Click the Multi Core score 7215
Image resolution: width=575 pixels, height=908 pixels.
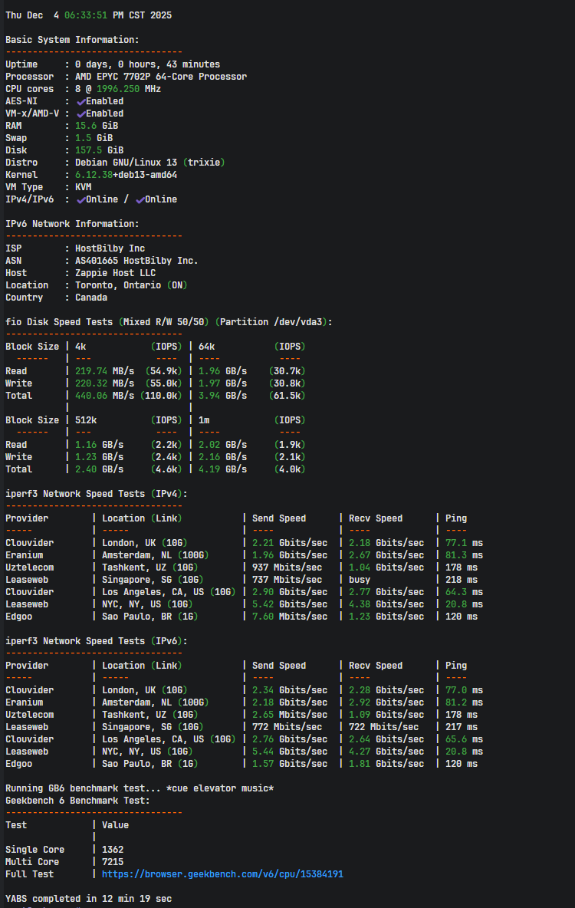coord(113,862)
